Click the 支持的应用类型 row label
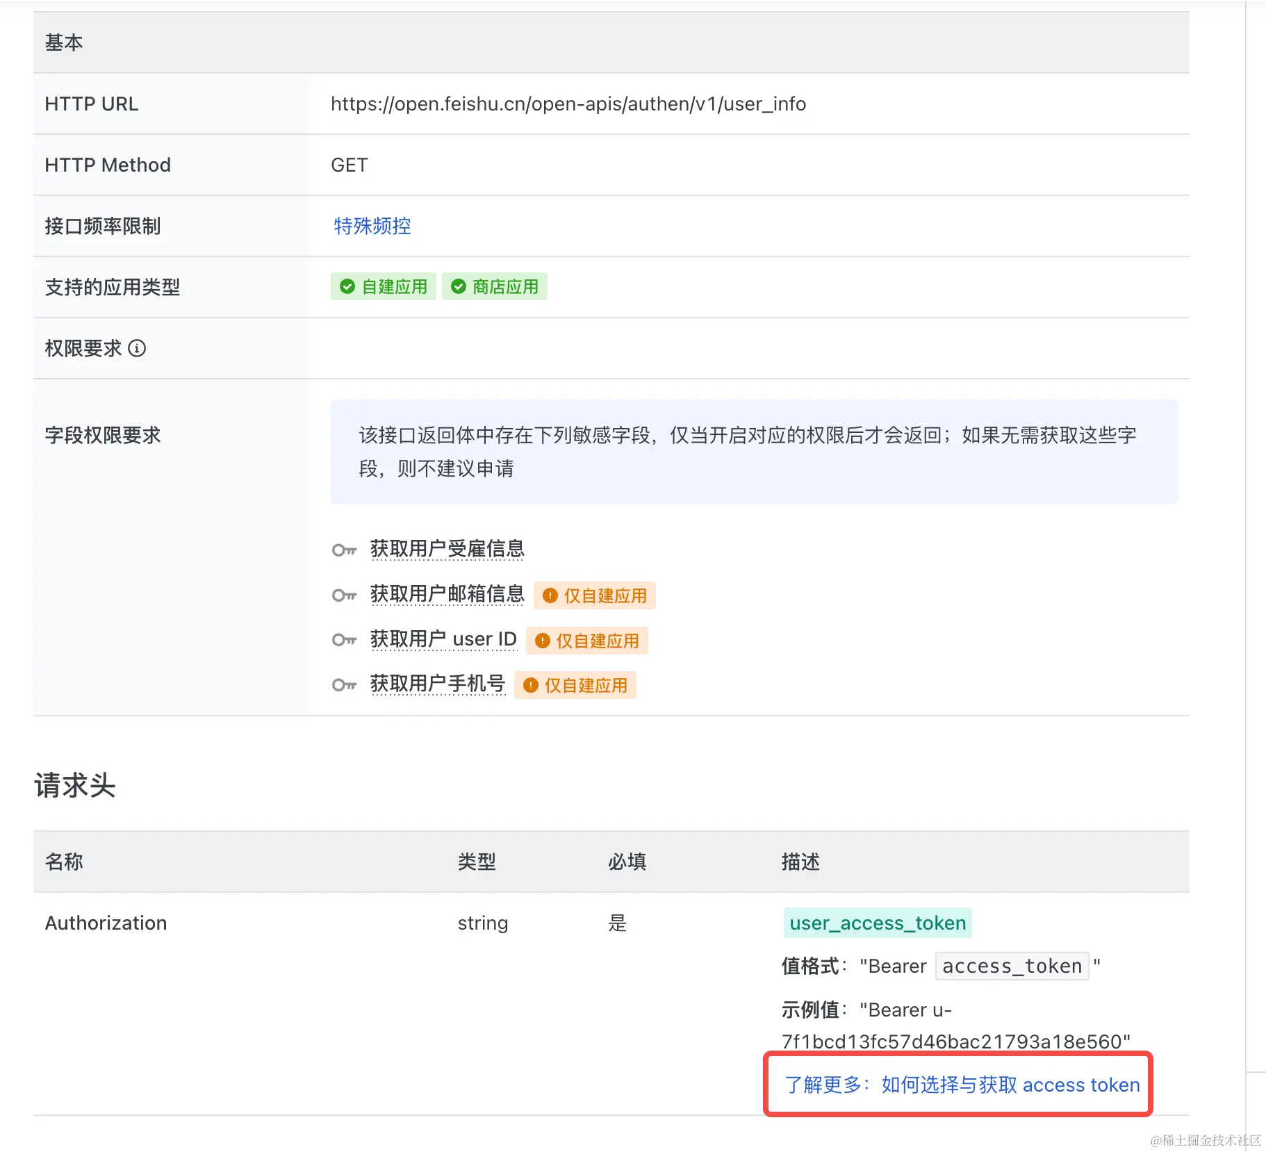Screen dimensions: 1266x1152 pos(113,287)
